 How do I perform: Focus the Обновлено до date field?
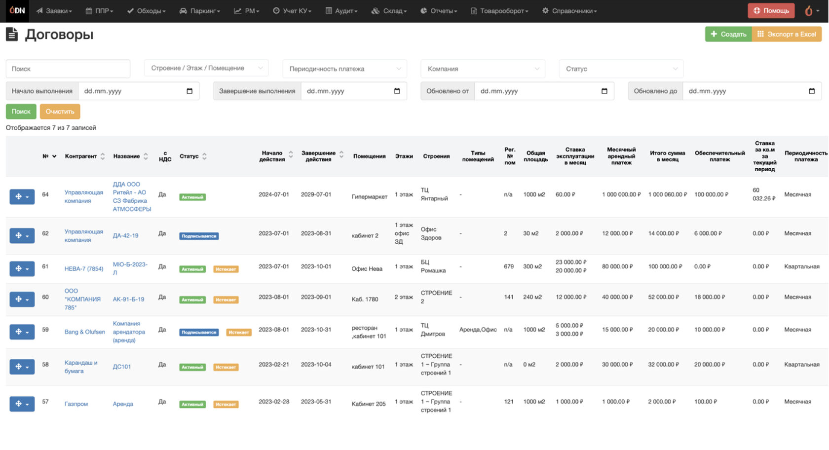[x=752, y=91]
